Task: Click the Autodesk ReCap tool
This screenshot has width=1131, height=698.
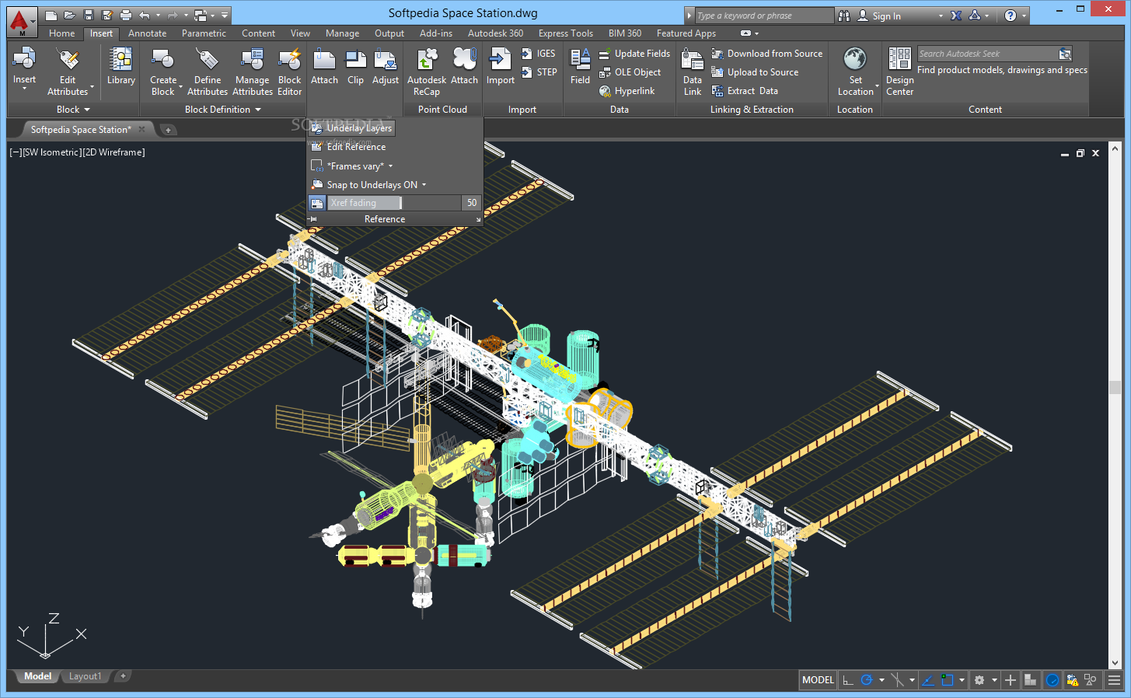Action: [427, 71]
